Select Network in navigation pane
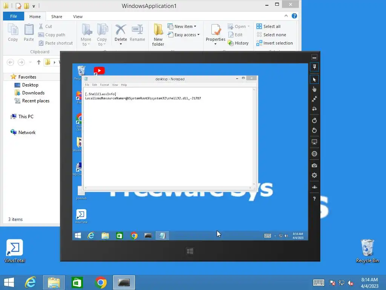This screenshot has width=386, height=290. 23,132
